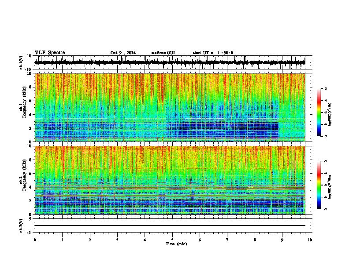Click the flat ch.3 voltage trace line
The width and height of the screenshot is (349, 269).
(x=170, y=225)
